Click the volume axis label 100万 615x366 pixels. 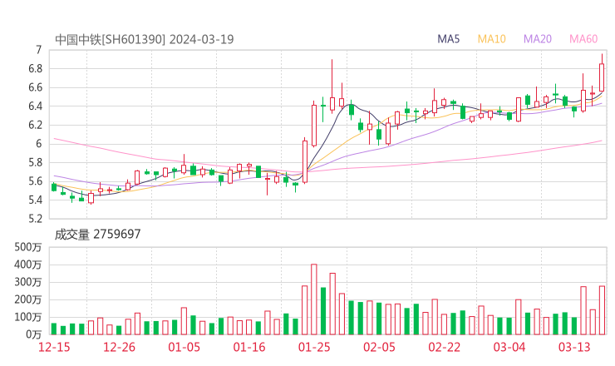27,317
